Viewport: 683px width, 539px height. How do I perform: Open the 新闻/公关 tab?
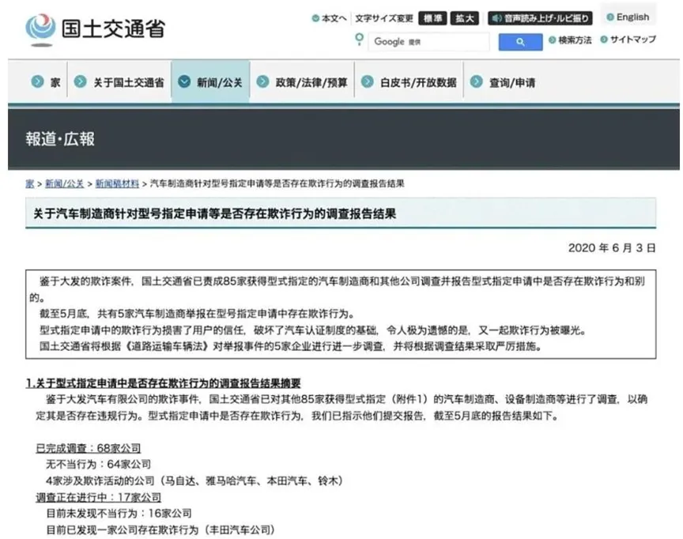click(217, 81)
